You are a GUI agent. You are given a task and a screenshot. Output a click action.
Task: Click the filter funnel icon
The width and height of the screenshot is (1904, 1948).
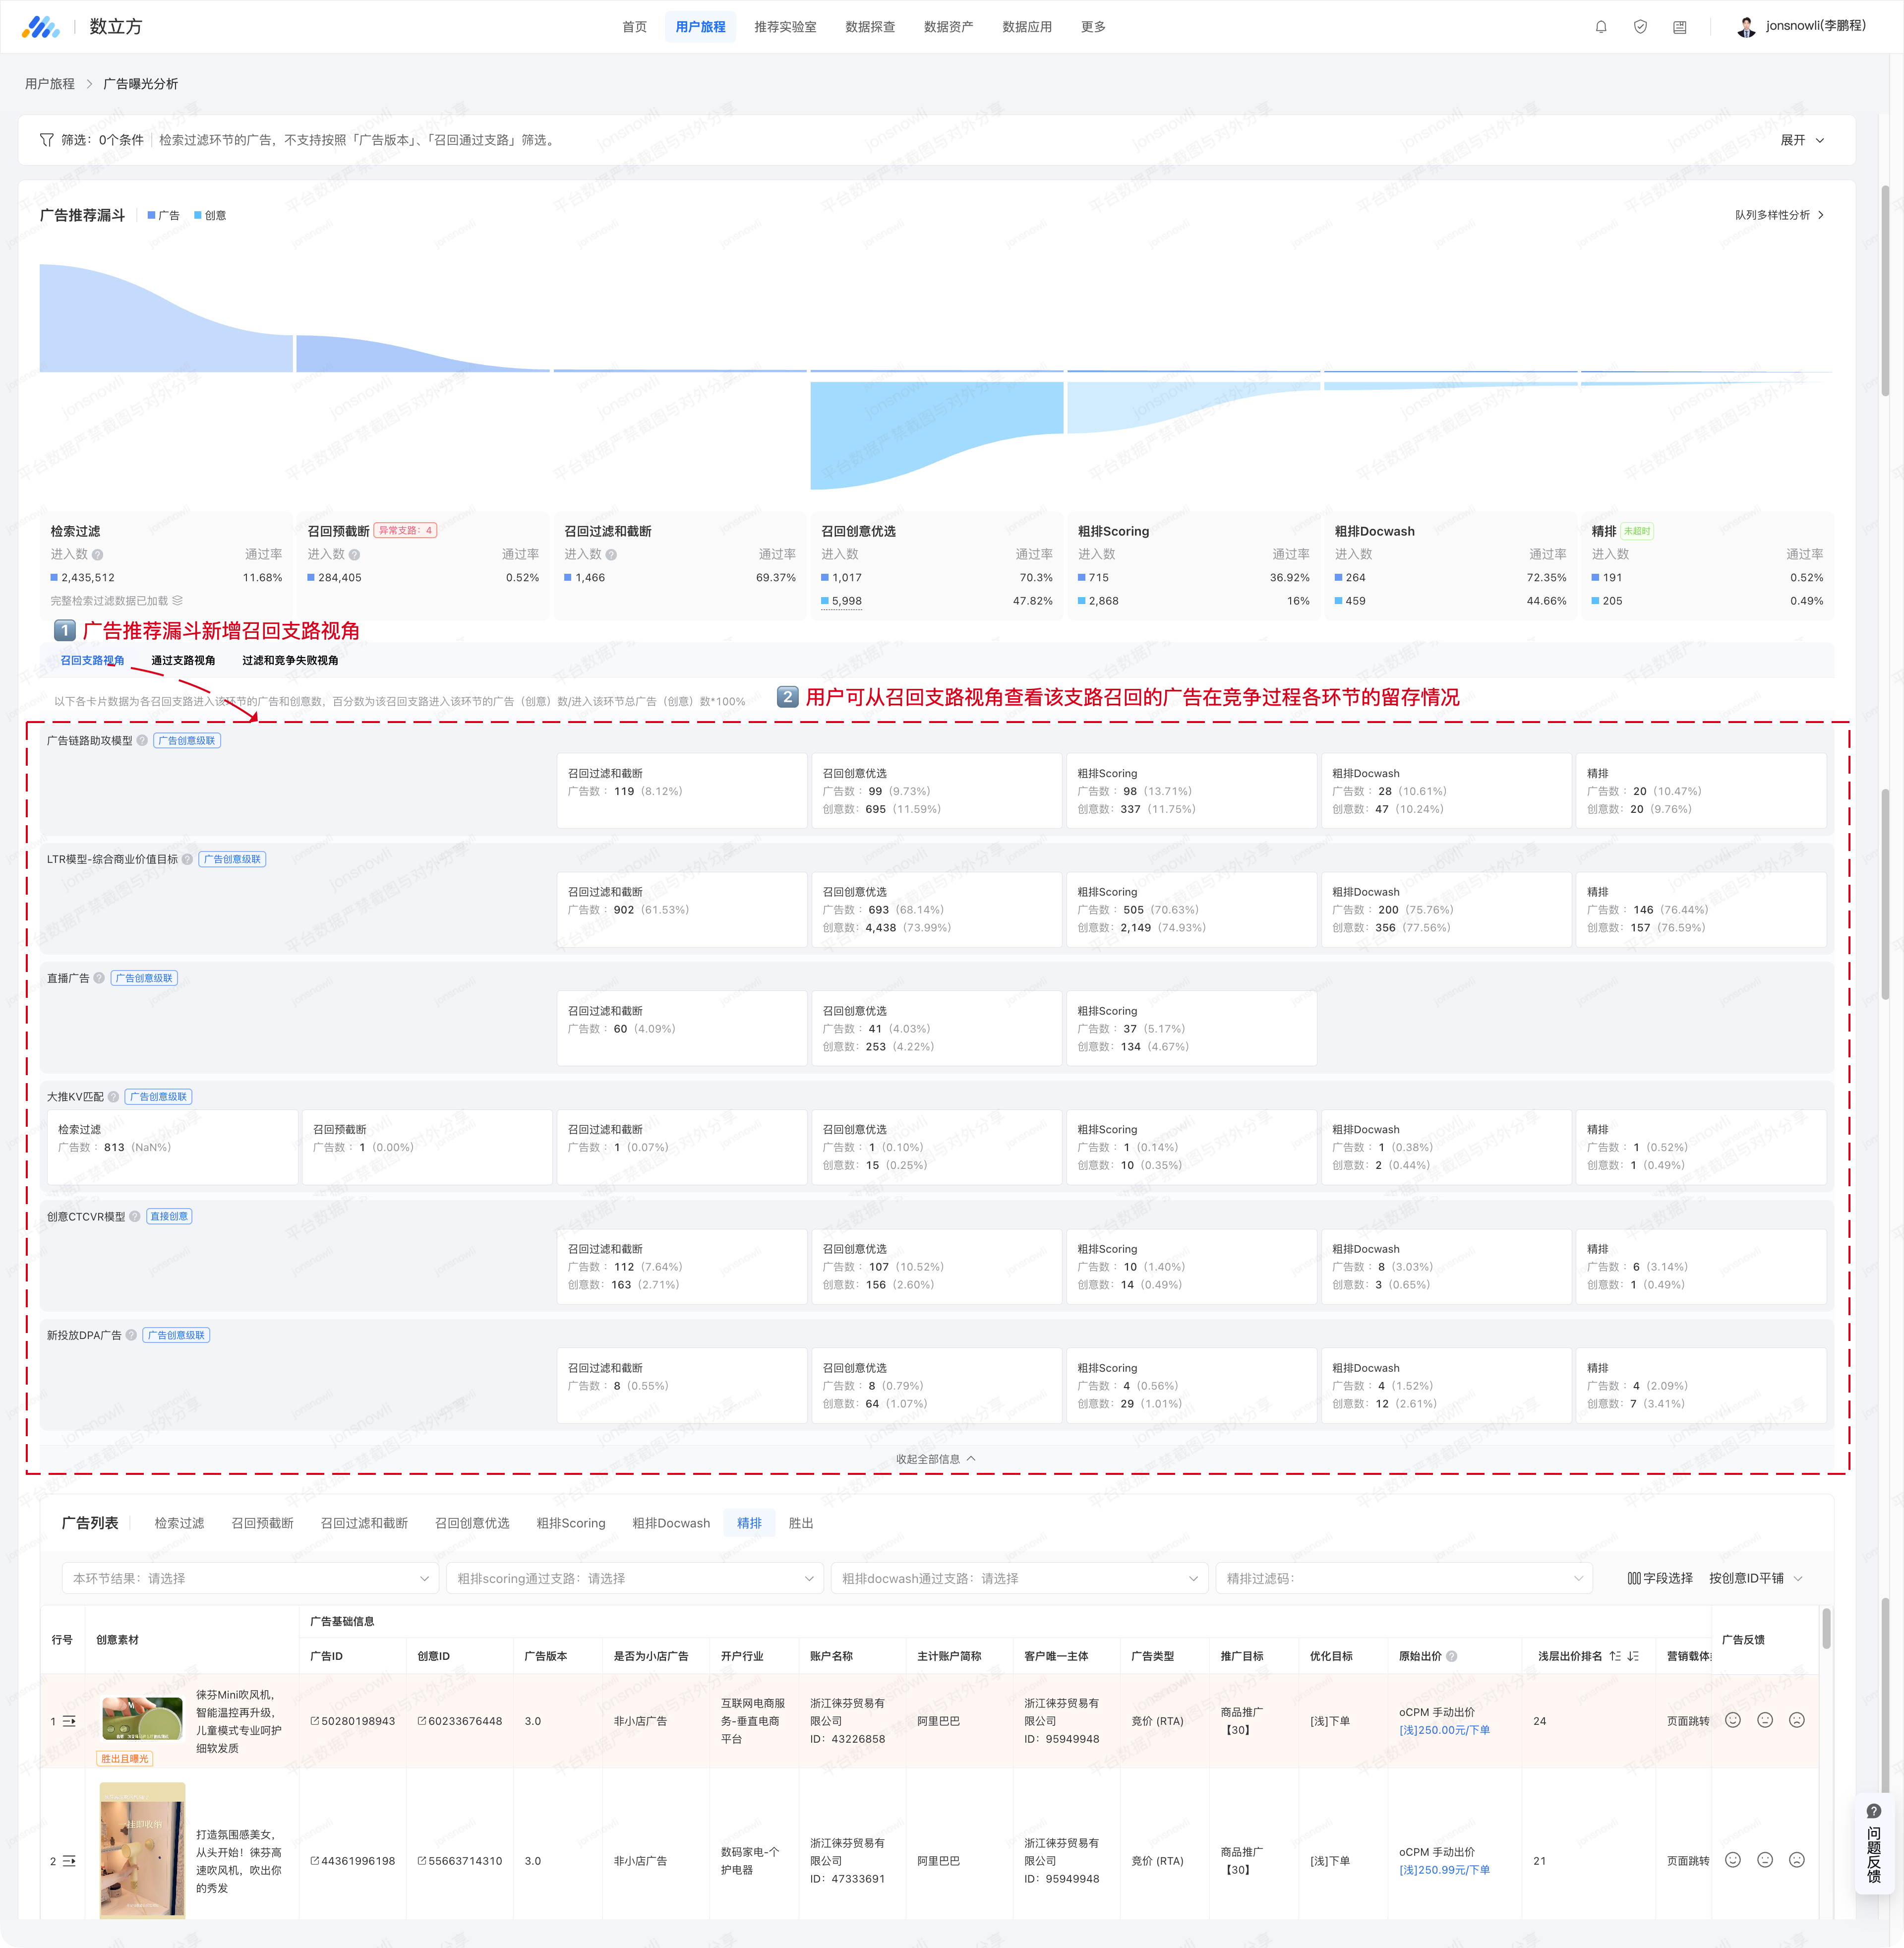(46, 140)
